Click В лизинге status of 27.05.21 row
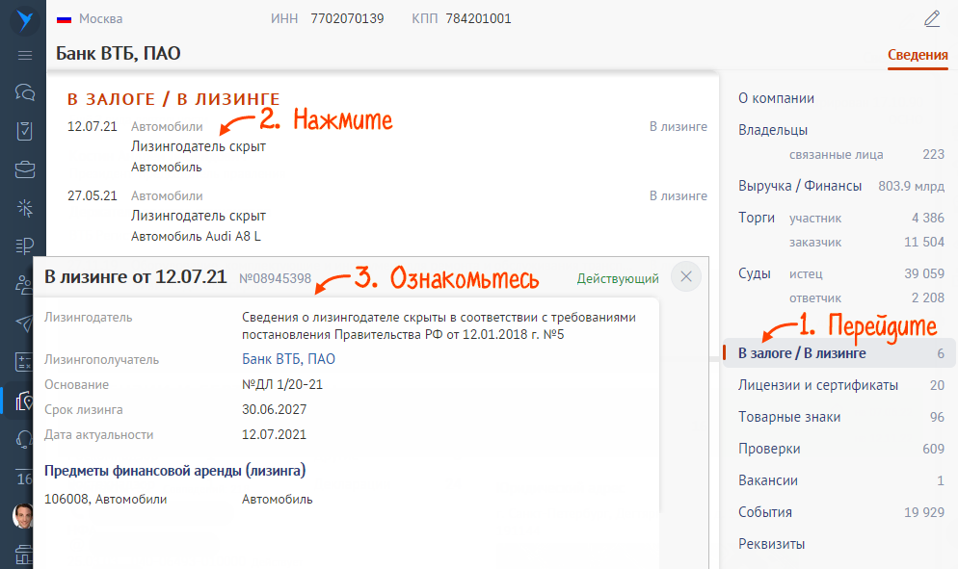958x569 pixels. 679,196
